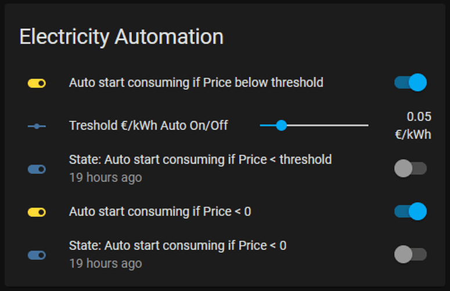
Task: Disable Auto start consuming if Price below threshold
Action: [411, 82]
